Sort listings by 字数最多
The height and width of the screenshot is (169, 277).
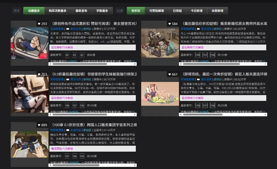102,11
